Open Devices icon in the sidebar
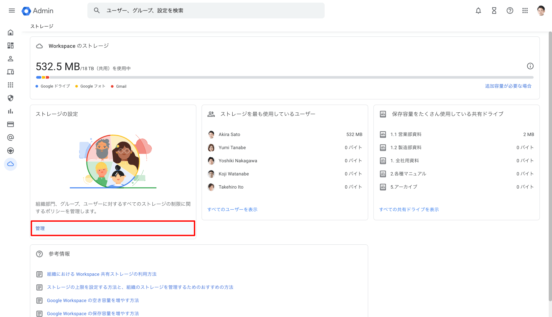 coord(11,72)
